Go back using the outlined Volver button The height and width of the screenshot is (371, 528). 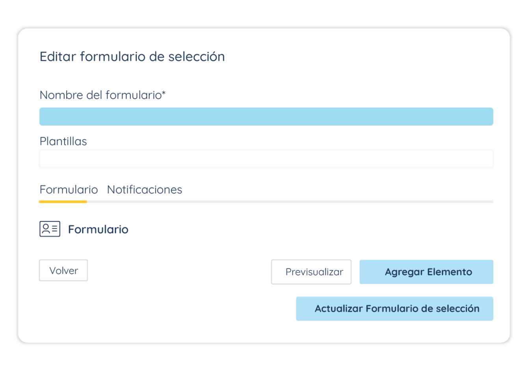[63, 270]
